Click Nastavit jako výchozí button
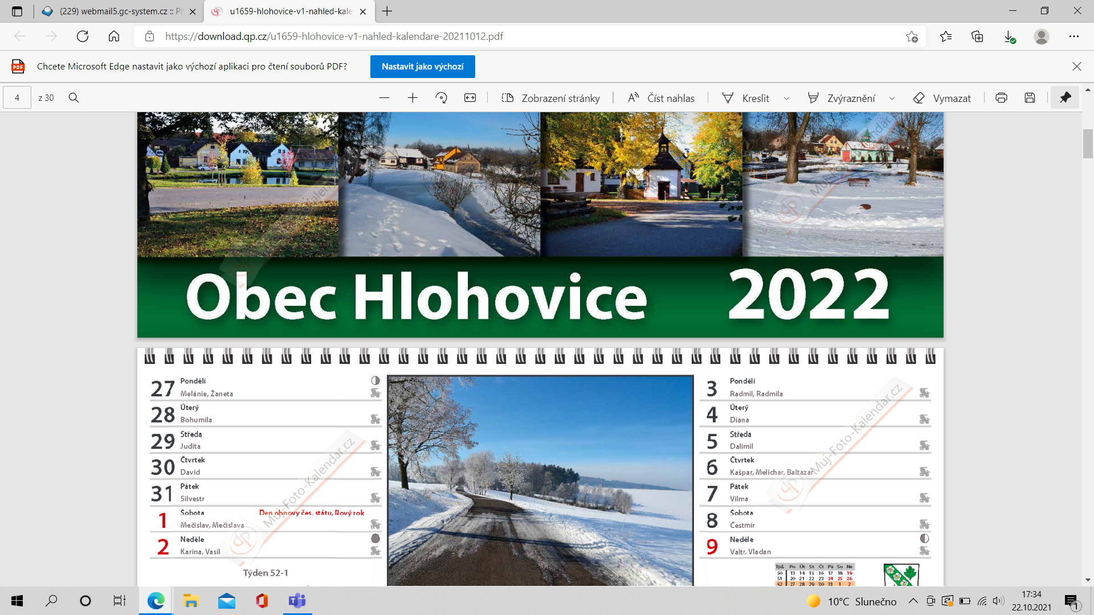This screenshot has width=1094, height=615. (x=422, y=67)
